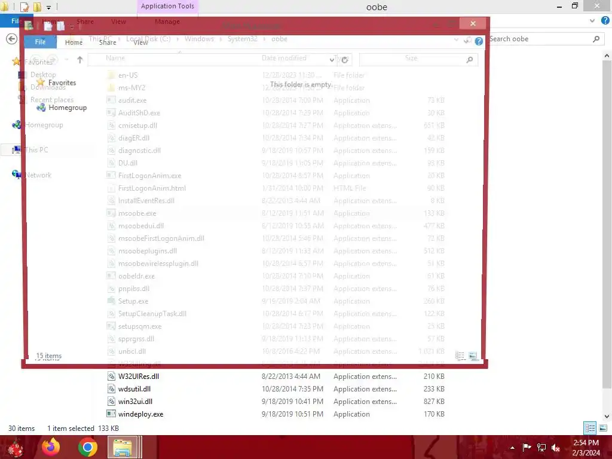This screenshot has height=459, width=612.
Task: Select the W32UIRes.dll file
Action: [x=138, y=377]
